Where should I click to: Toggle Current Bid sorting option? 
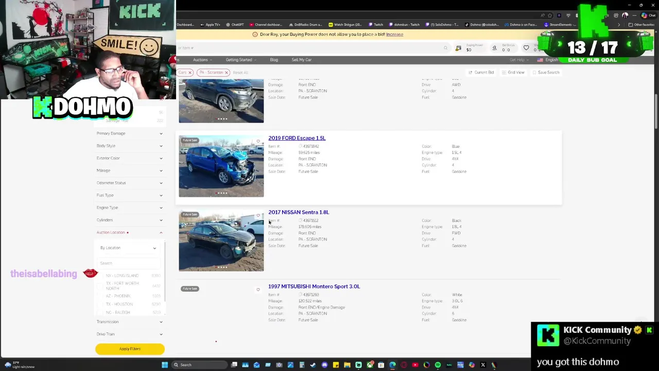point(481,73)
